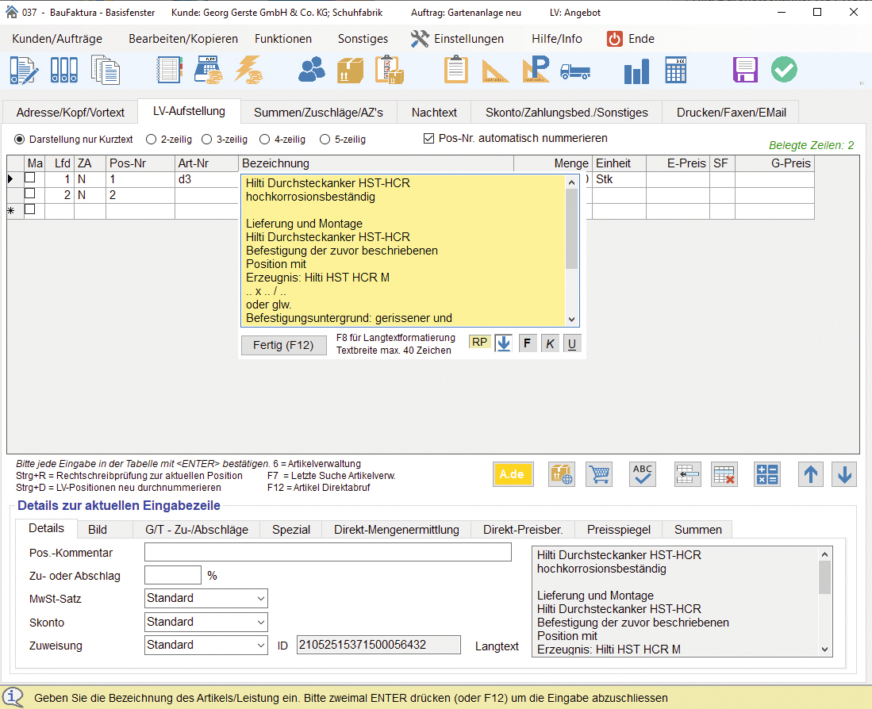This screenshot has width=872, height=709.
Task: Open the three binders archive icon
Action: pyautogui.click(x=64, y=71)
